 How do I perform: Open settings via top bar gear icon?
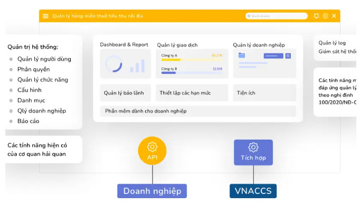click(x=325, y=16)
